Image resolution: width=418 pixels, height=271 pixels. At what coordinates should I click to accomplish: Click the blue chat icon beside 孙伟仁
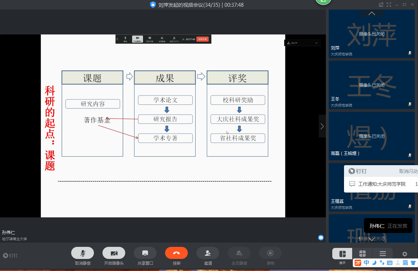321,237
